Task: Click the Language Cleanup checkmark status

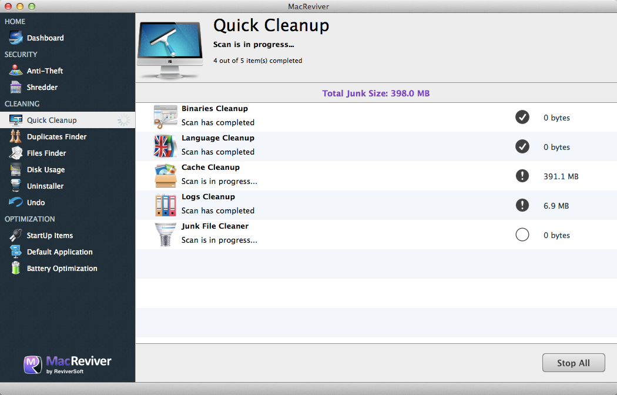Action: pyautogui.click(x=522, y=147)
